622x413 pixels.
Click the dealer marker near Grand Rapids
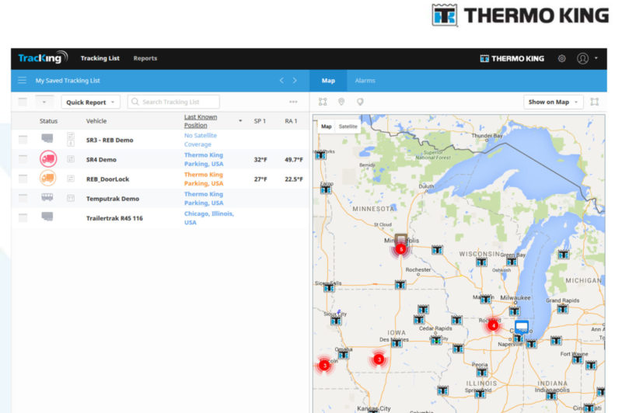(562, 309)
